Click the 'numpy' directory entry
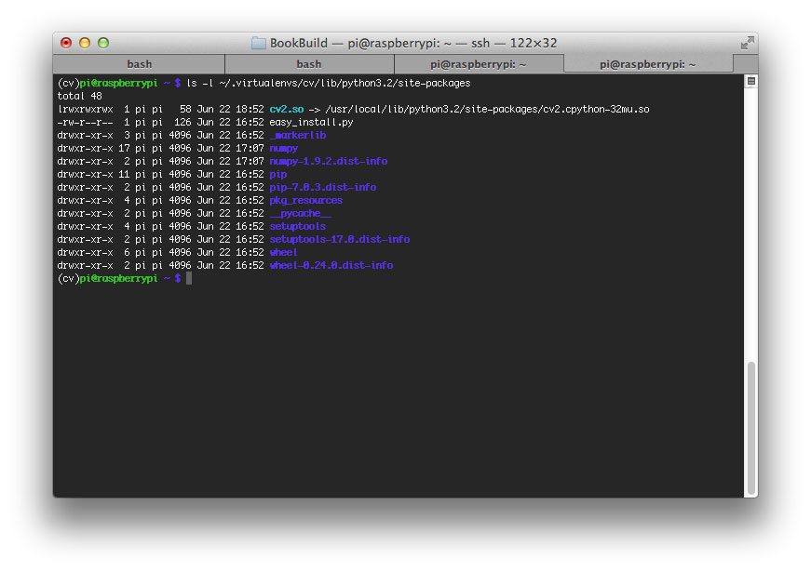 [x=283, y=148]
